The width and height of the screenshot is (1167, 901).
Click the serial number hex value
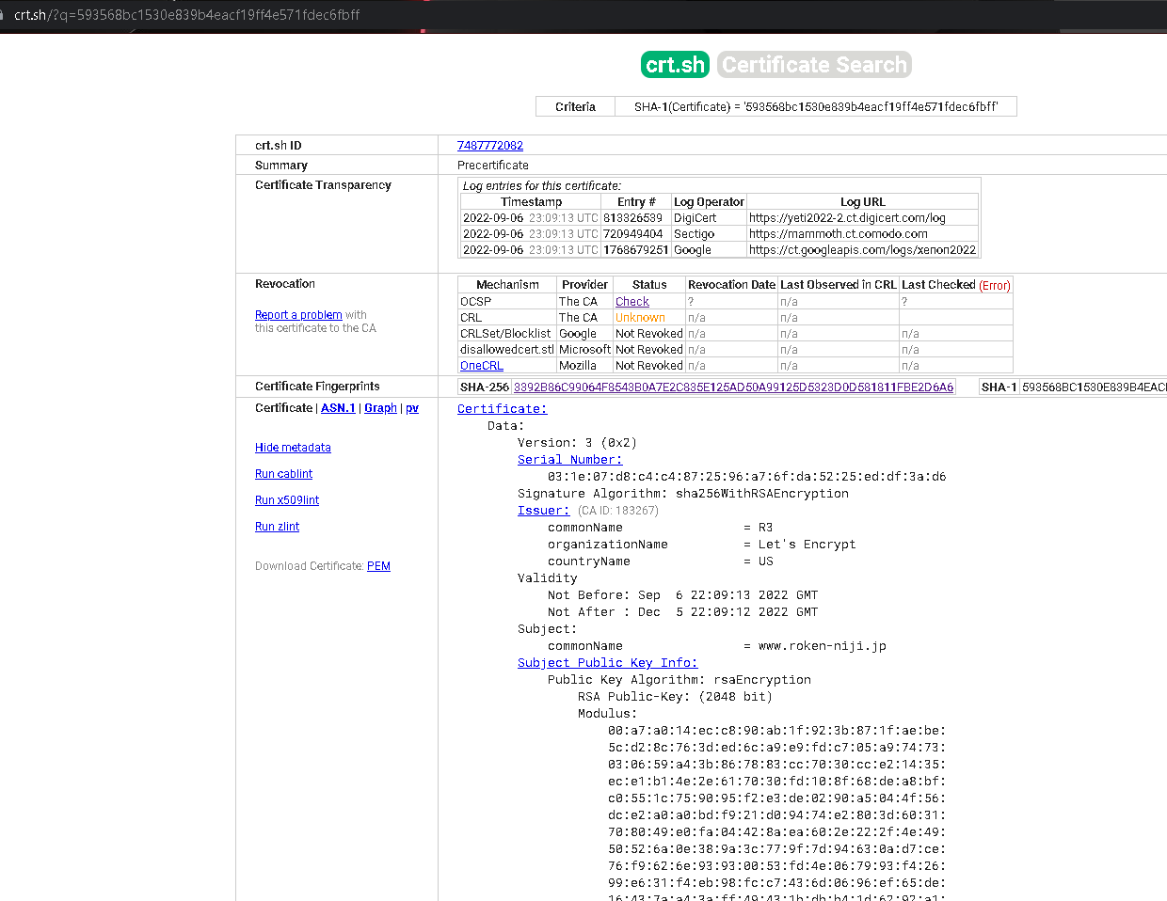click(x=747, y=477)
